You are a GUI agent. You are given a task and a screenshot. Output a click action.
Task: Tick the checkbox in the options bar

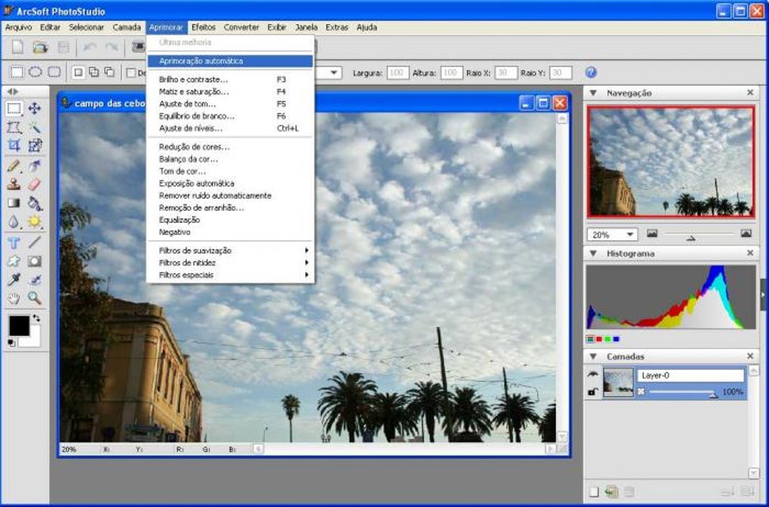pos(131,73)
